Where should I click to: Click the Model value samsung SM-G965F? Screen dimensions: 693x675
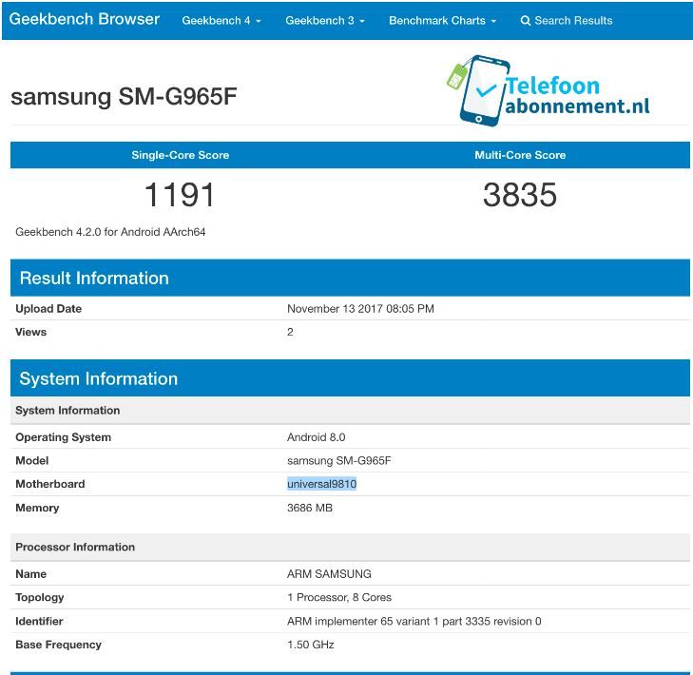coord(339,460)
